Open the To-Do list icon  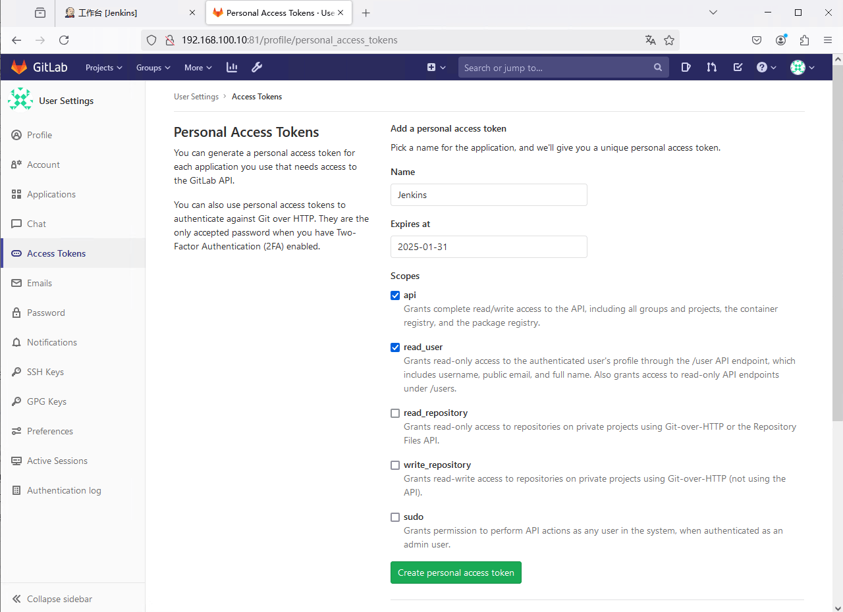click(x=738, y=67)
